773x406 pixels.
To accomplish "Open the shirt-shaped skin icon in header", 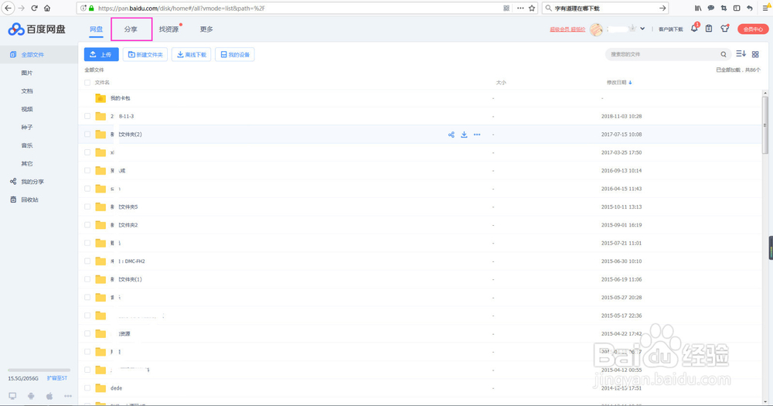I will (724, 29).
